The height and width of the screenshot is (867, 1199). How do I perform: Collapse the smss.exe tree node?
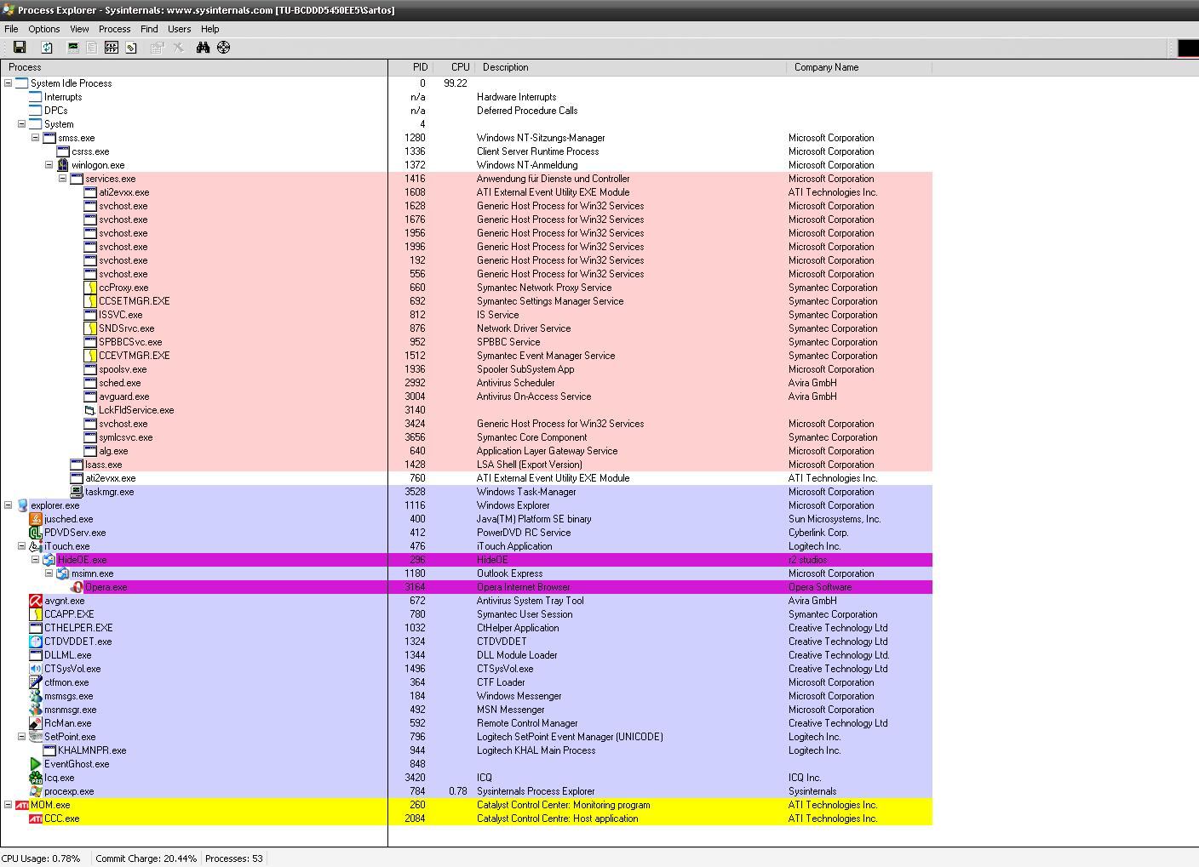click(36, 138)
